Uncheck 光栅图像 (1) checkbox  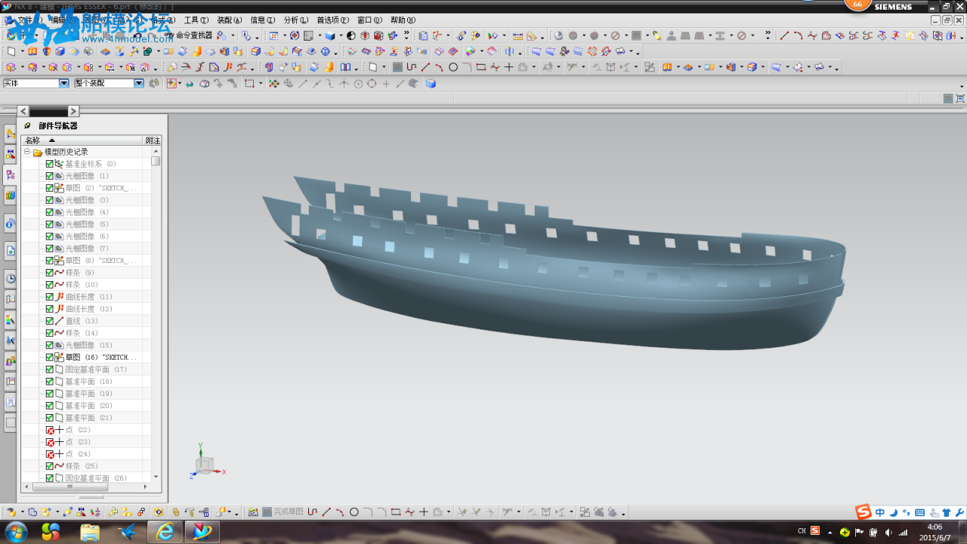[x=50, y=176]
